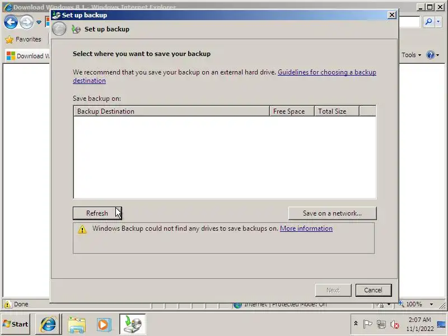
Task: Open the Tools menu in IE
Action: (x=411, y=55)
